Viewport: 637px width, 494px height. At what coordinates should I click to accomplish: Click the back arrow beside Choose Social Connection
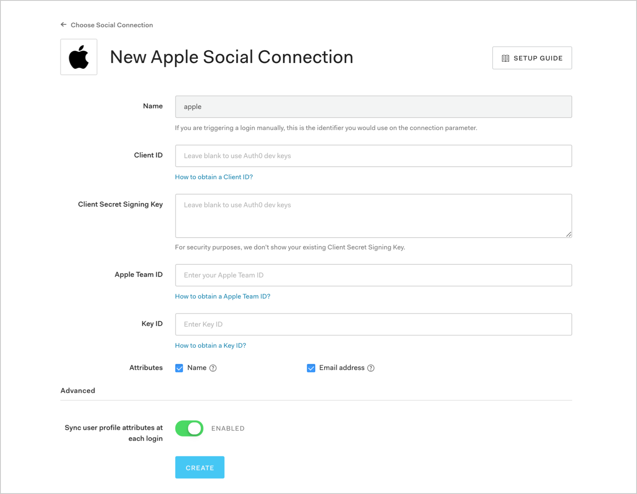[x=63, y=25]
